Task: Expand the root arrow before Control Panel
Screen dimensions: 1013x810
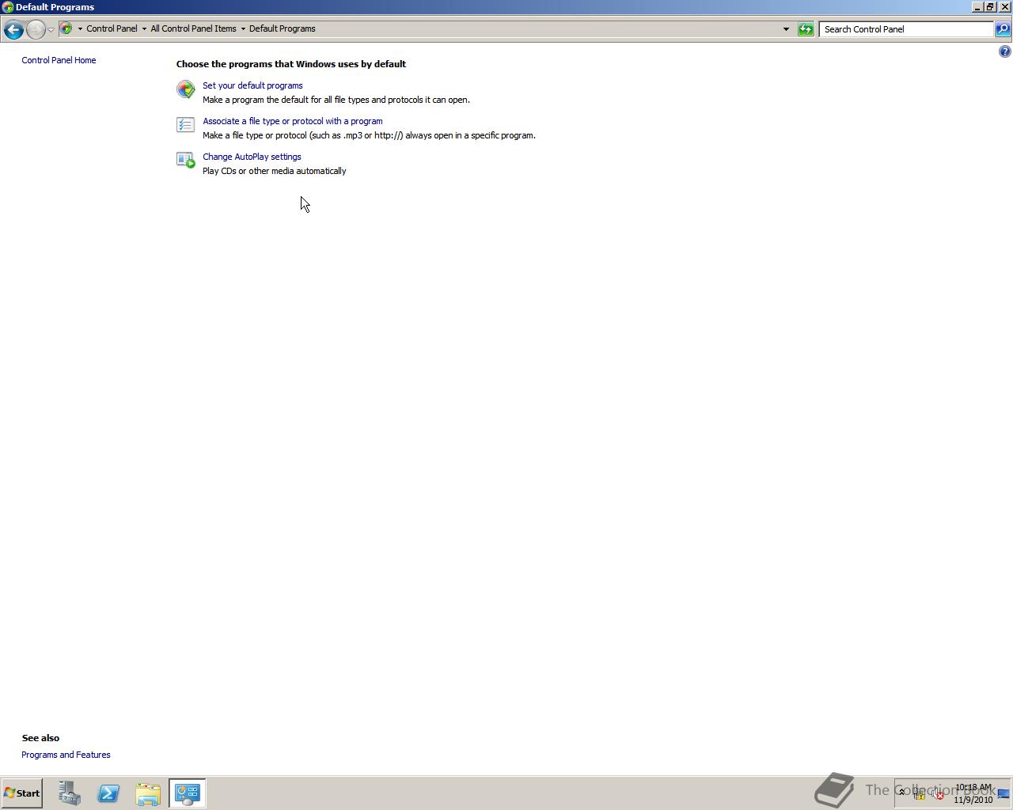Action: pos(80,28)
